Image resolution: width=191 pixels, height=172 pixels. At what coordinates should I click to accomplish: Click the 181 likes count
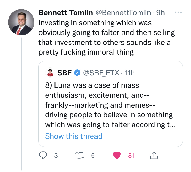click(x=130, y=156)
